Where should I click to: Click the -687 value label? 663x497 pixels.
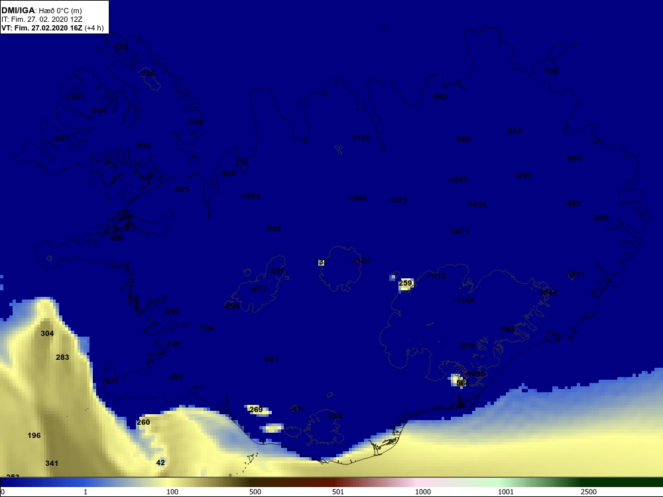click(176, 377)
